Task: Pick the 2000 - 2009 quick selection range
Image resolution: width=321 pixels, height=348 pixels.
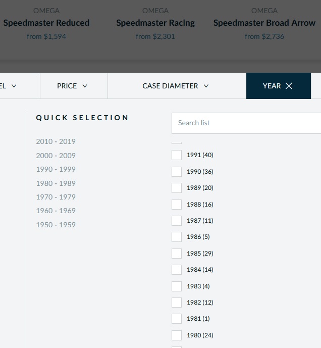Action: point(56,156)
